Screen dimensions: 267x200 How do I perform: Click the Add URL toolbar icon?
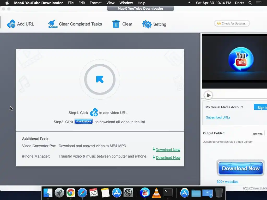(11, 24)
